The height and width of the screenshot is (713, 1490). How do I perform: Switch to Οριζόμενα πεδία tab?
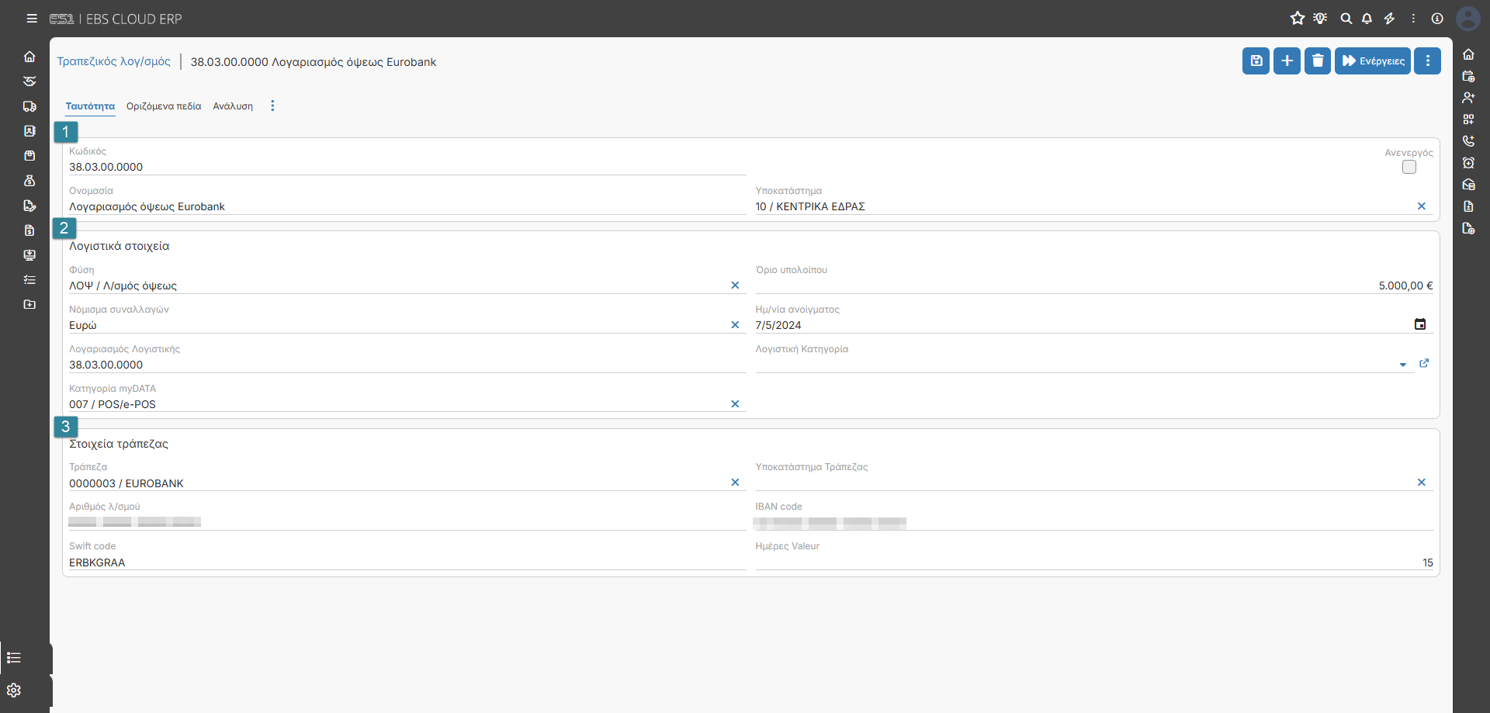click(164, 106)
